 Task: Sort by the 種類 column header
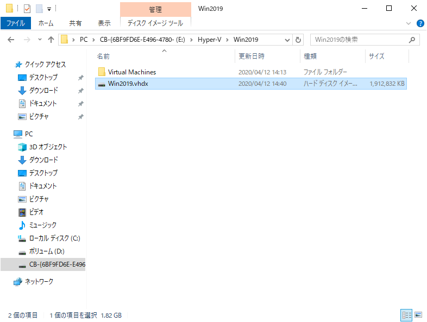coord(332,56)
